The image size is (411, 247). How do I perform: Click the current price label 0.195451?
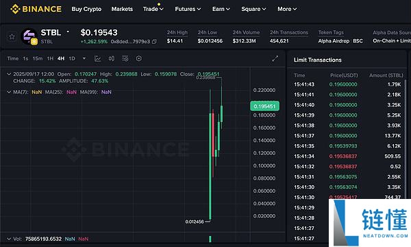(264, 106)
